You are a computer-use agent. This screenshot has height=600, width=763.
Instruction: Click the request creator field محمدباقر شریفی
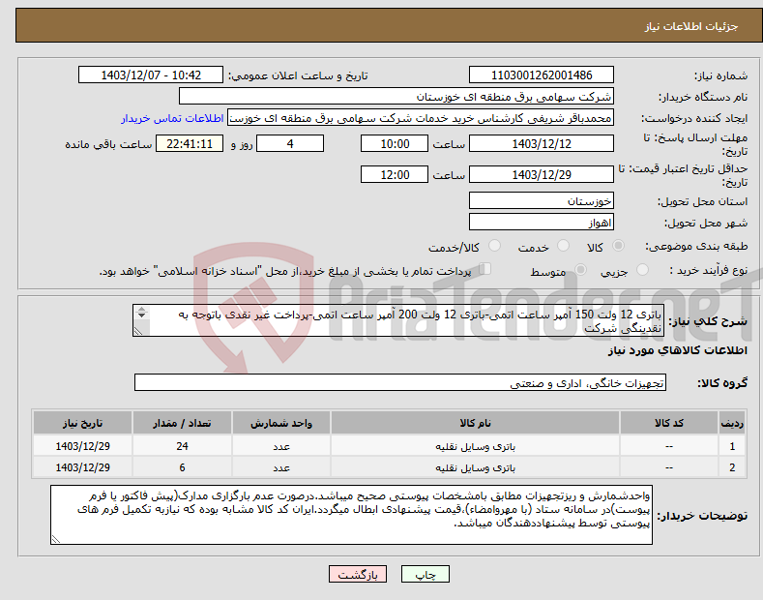tap(421, 118)
